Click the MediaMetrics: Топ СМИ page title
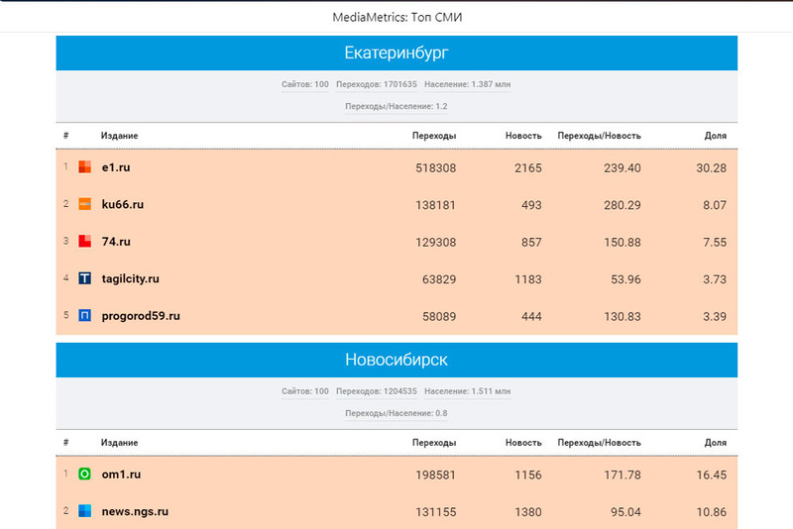 point(396,17)
